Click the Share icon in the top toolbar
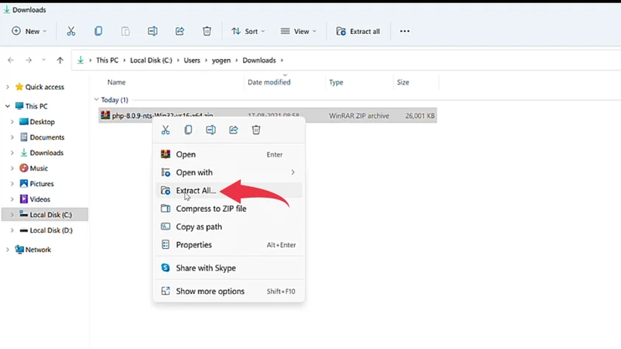Screen dimensions: 621x349 tap(180, 31)
